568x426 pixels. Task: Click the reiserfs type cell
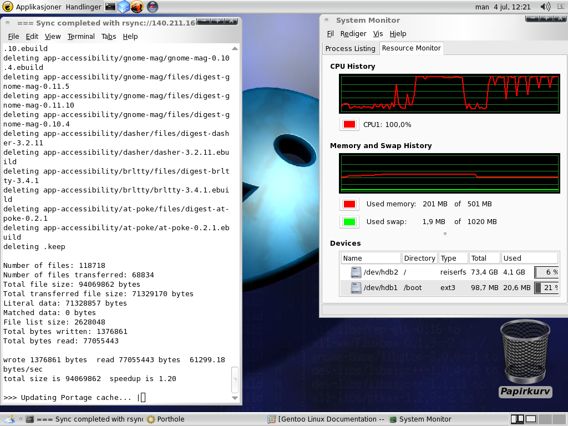453,272
